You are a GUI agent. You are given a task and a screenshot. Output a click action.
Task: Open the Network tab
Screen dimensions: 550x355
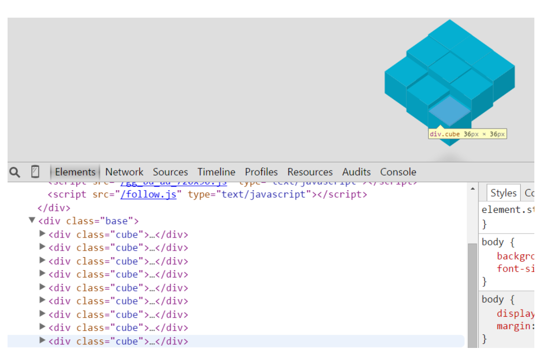click(x=124, y=172)
